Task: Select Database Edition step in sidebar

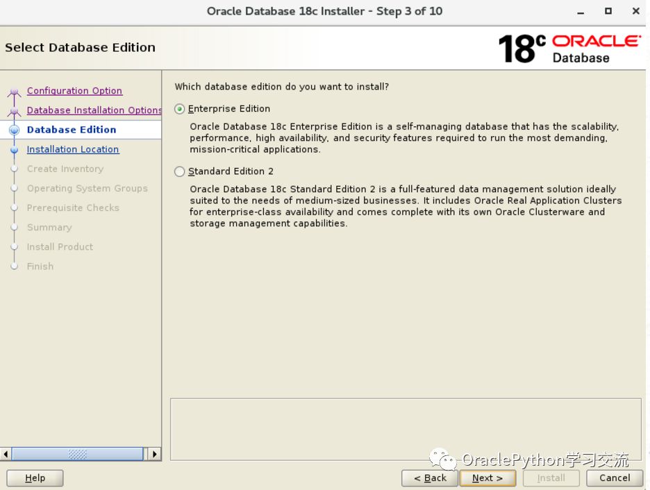Action: (72, 130)
